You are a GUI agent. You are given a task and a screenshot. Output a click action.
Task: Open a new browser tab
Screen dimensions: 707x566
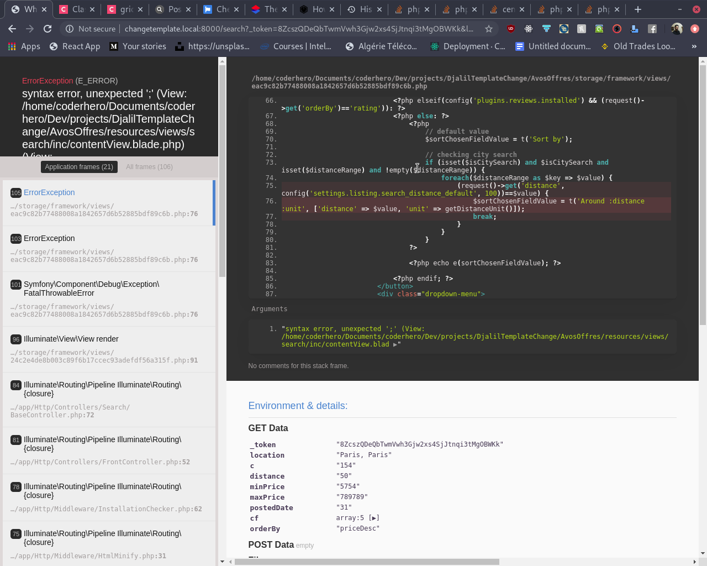click(638, 9)
